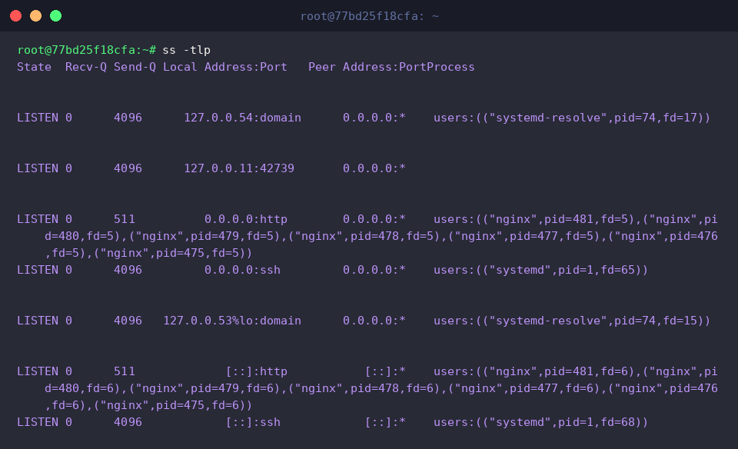Click the typed command ss -tlp
Viewport: 738px width, 449px height.
[x=186, y=50]
